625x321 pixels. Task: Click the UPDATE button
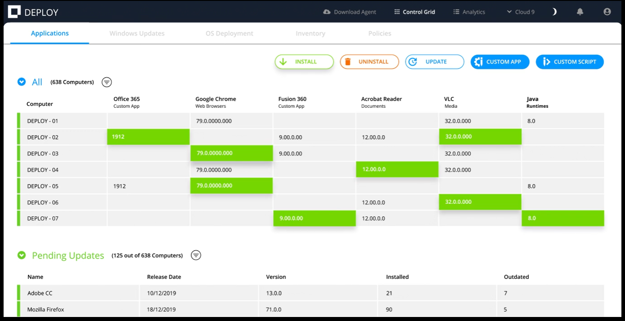434,62
